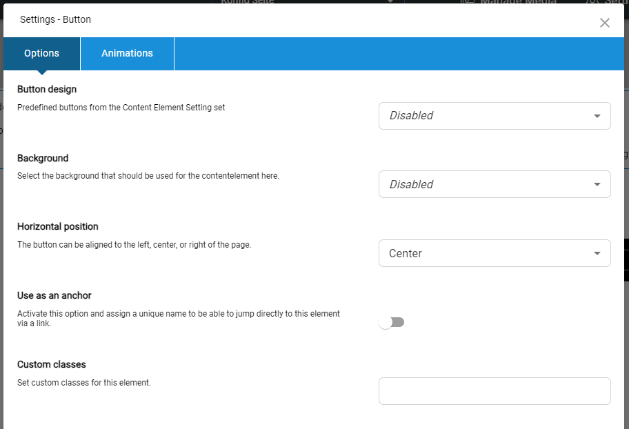Click the Background dropdown arrow icon
Image resolution: width=629 pixels, height=429 pixels.
click(x=597, y=184)
